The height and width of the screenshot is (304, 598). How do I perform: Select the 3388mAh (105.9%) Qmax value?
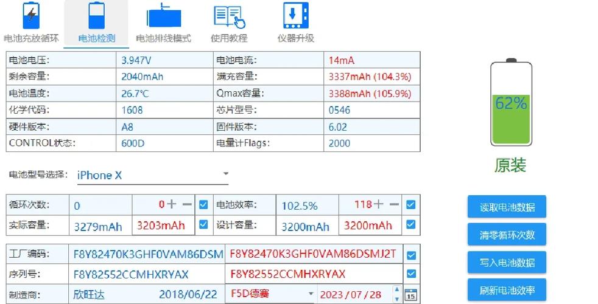tap(370, 94)
